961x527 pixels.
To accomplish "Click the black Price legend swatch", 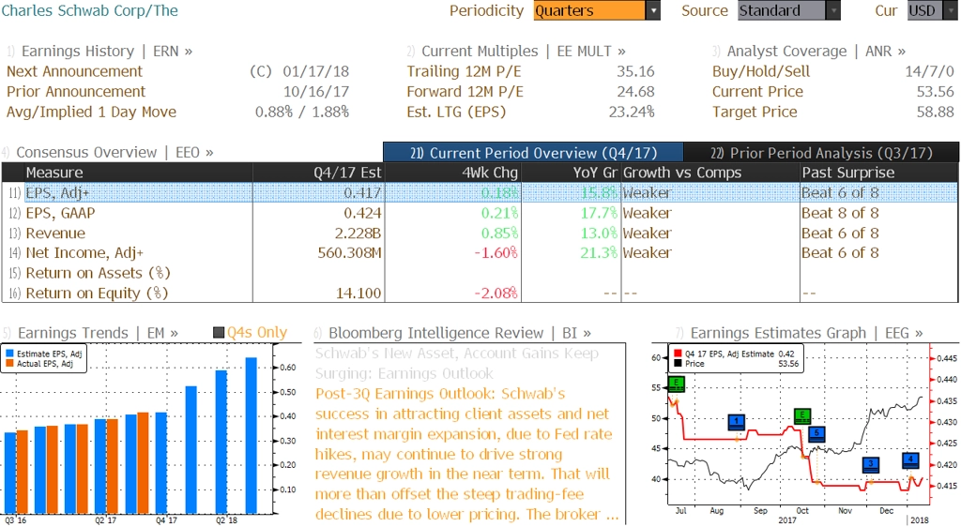I will pos(678,364).
